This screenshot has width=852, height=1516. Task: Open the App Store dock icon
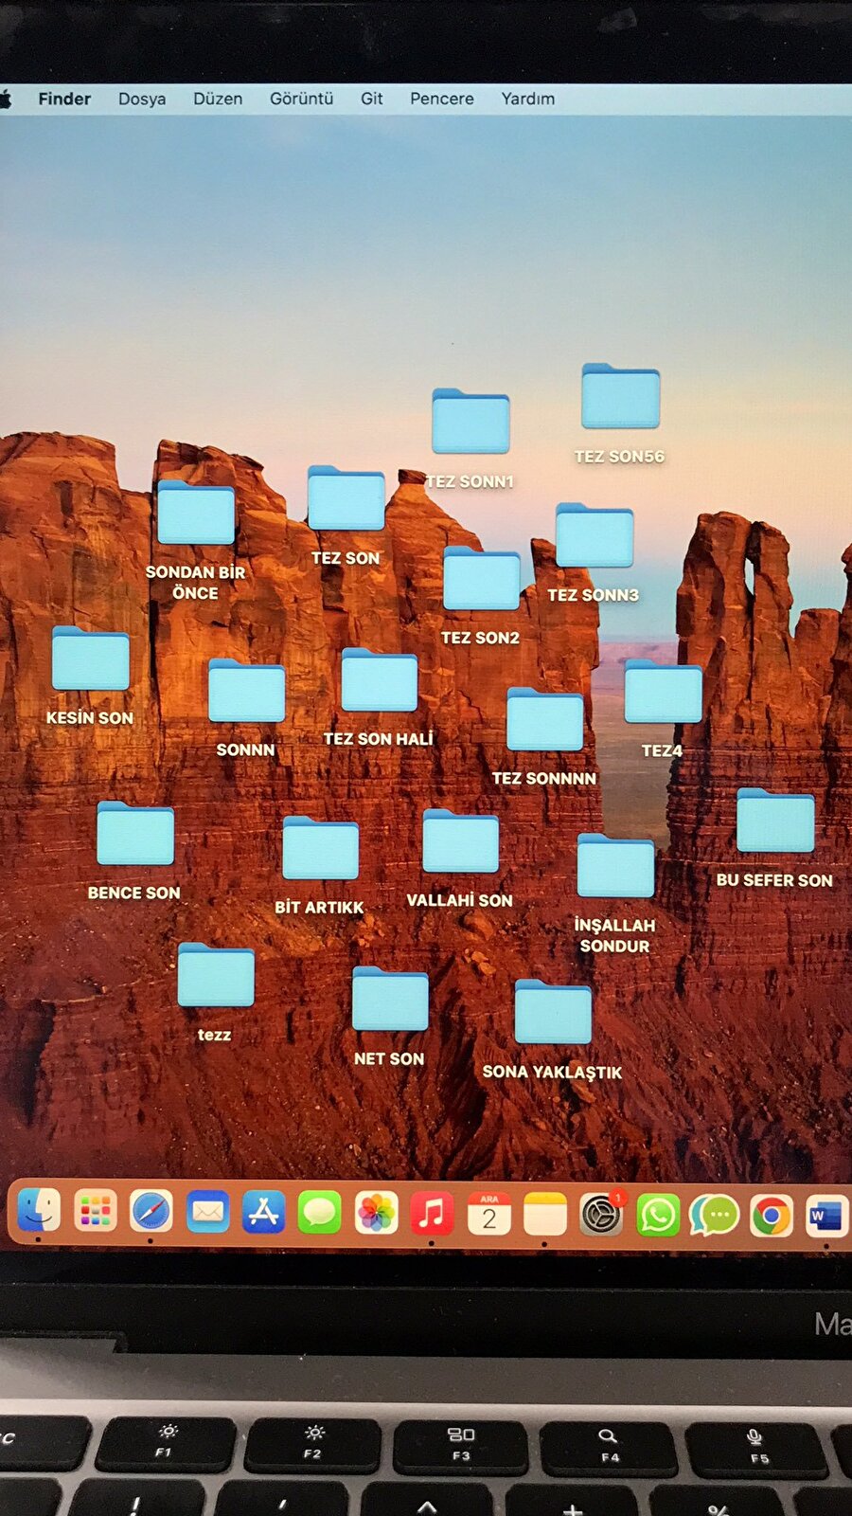263,1213
